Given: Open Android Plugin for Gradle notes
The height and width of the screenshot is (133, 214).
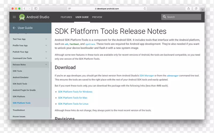Looking at the screenshot, I should pos(24,90).
